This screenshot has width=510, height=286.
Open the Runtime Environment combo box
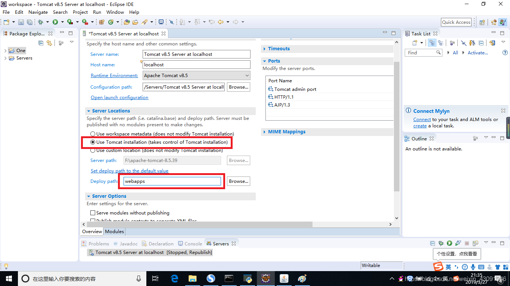pyautogui.click(x=196, y=75)
